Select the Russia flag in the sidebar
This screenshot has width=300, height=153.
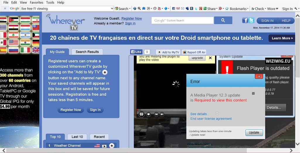pyautogui.click(x=13, y=50)
